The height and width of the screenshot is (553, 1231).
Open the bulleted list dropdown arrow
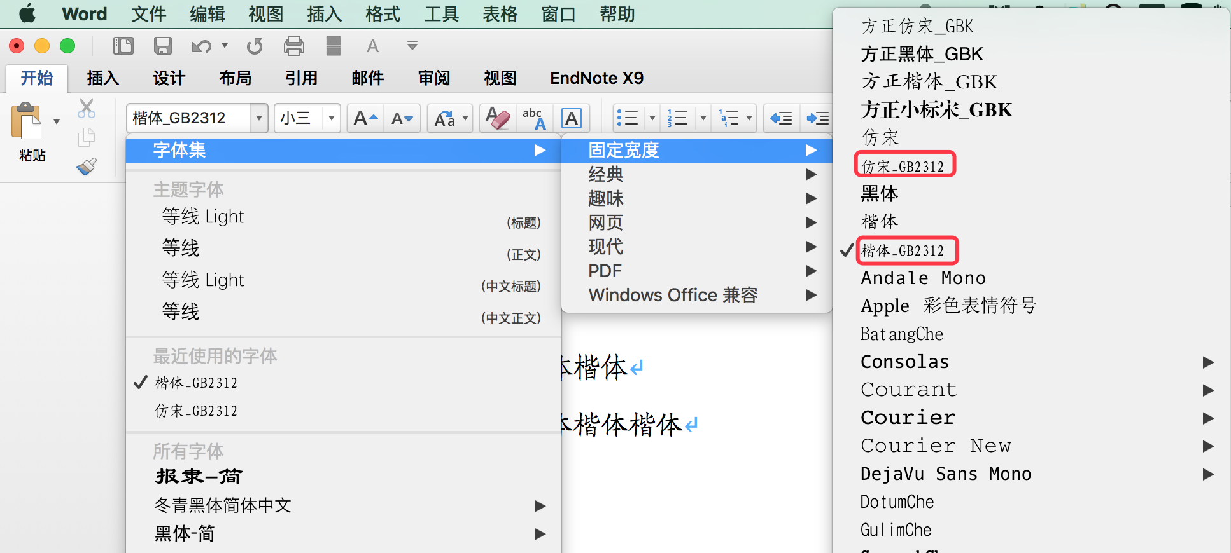(652, 118)
